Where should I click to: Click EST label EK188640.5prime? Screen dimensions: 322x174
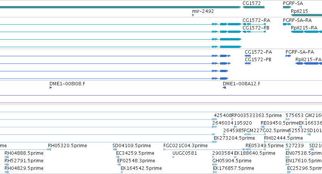pyautogui.click(x=255, y=153)
